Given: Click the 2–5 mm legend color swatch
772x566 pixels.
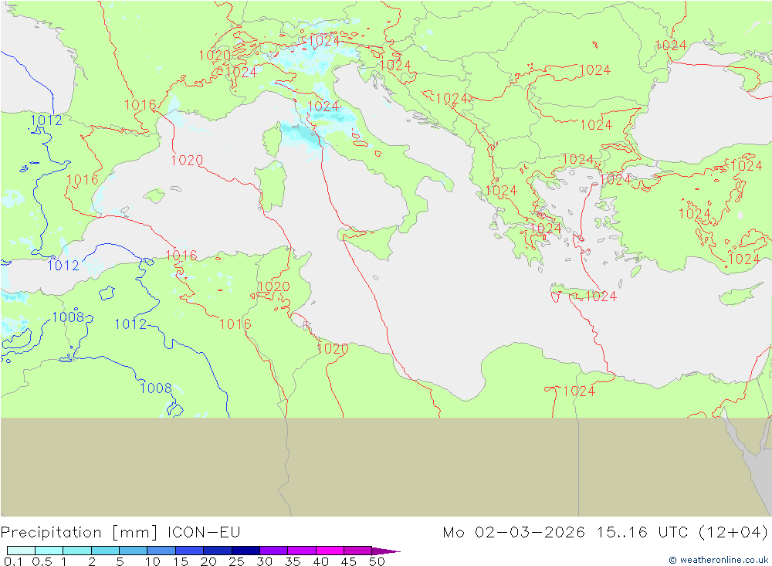Looking at the screenshot, I should point(105,551).
